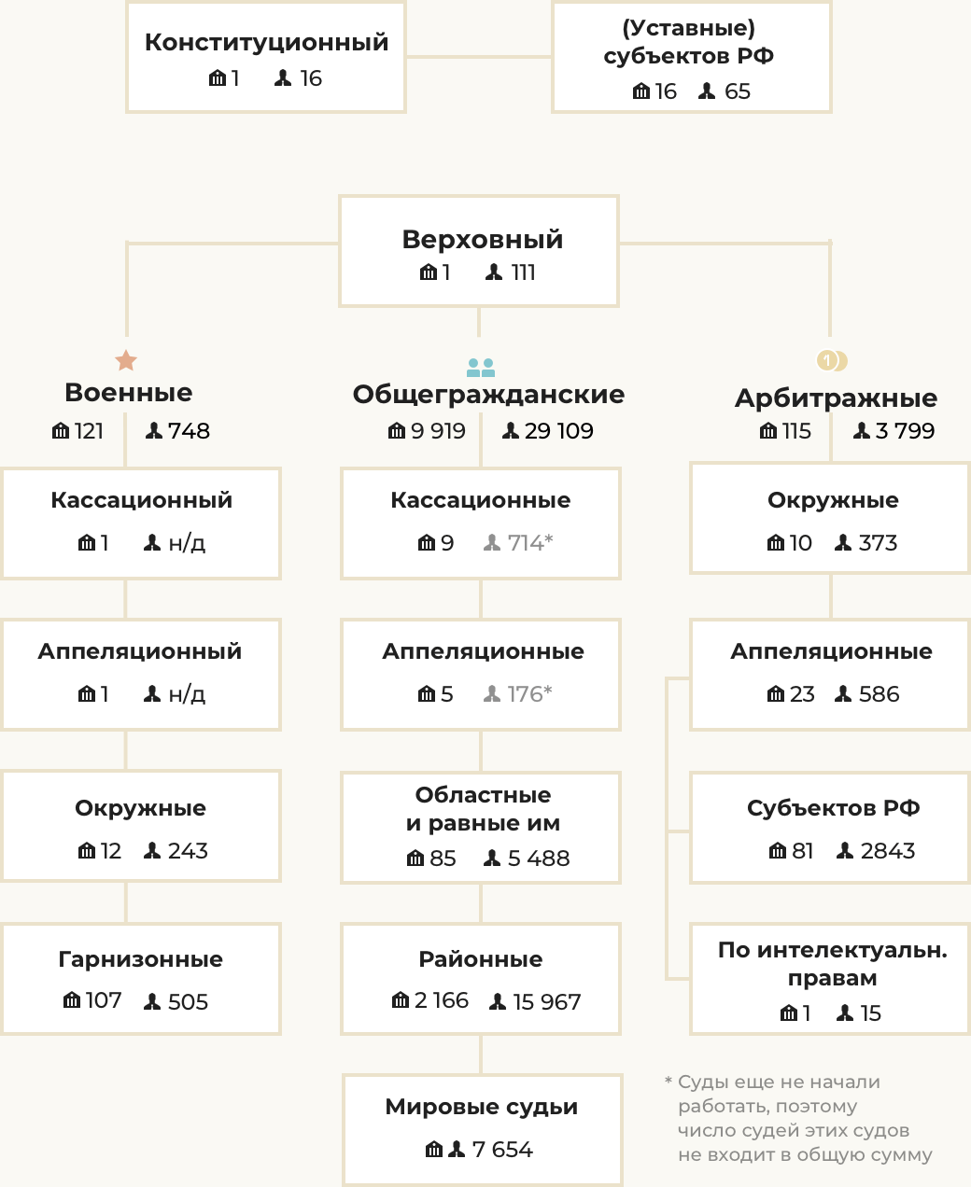This screenshot has height=1187, width=971.
Task: Click the pink star icon above Военные
Action: click(126, 360)
